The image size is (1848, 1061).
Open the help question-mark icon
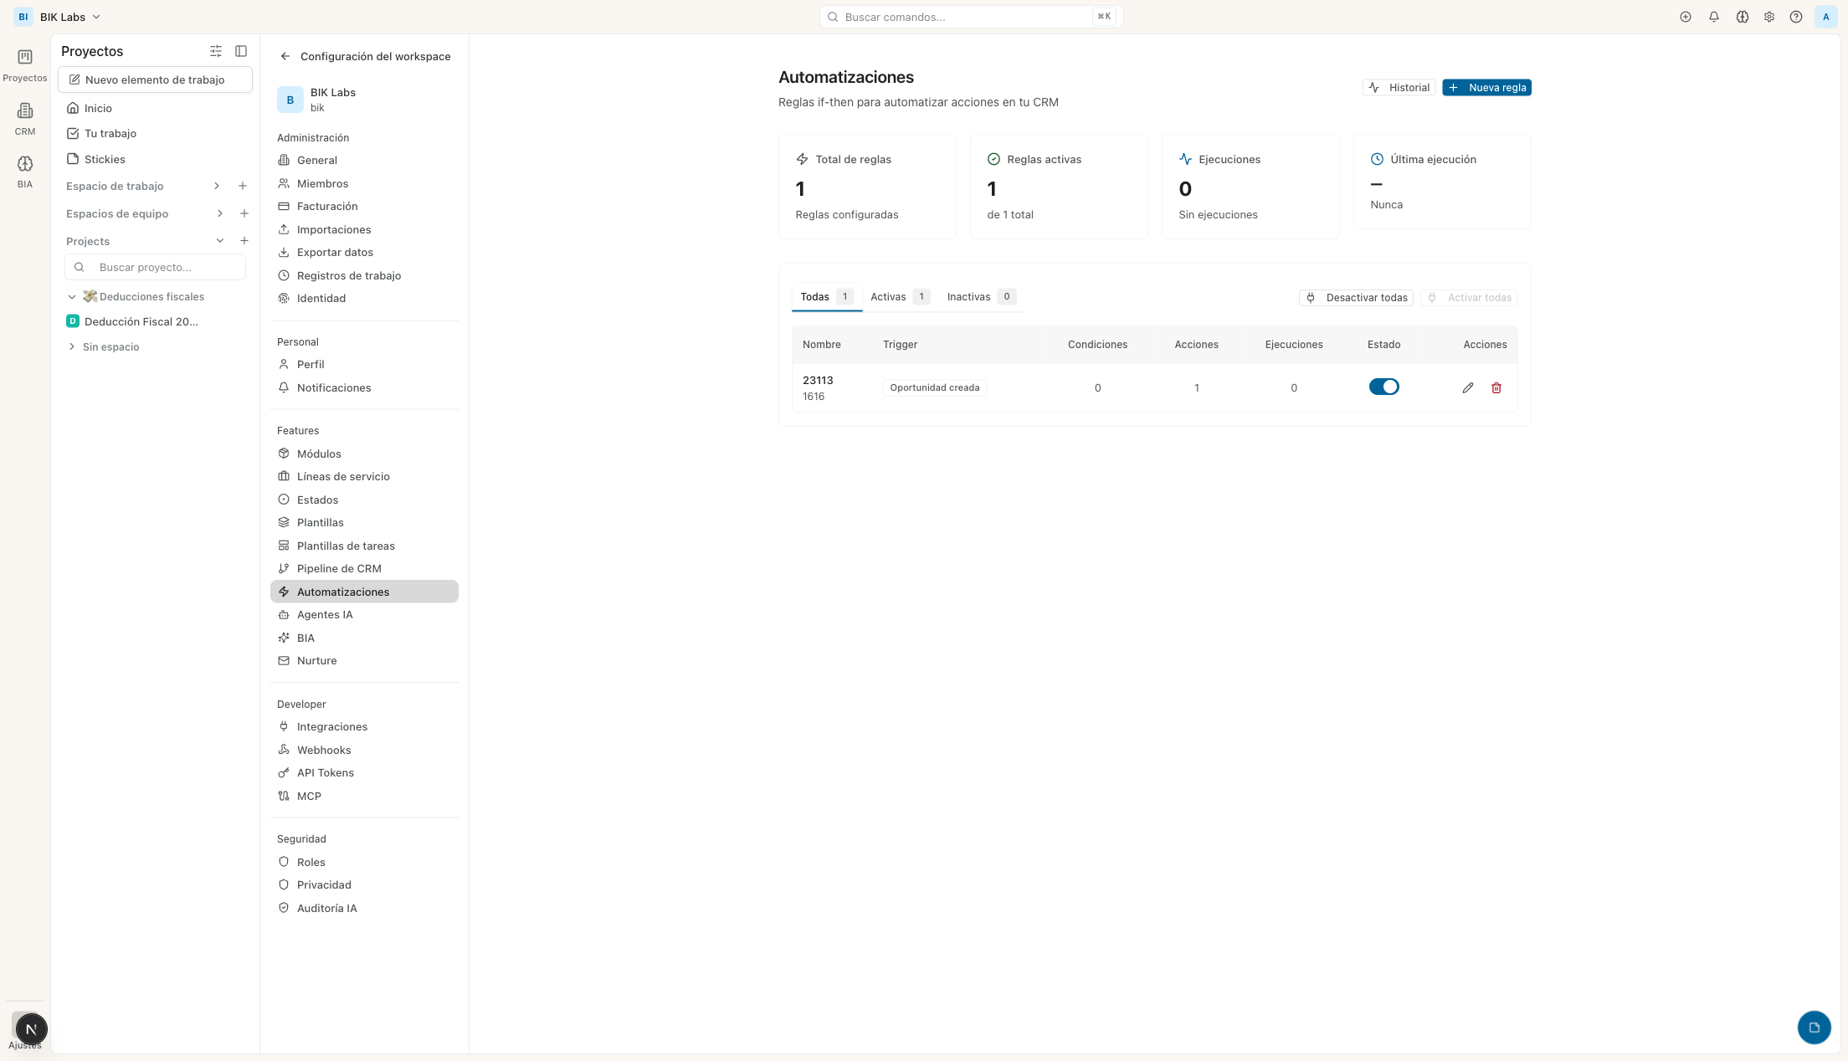pyautogui.click(x=1795, y=17)
